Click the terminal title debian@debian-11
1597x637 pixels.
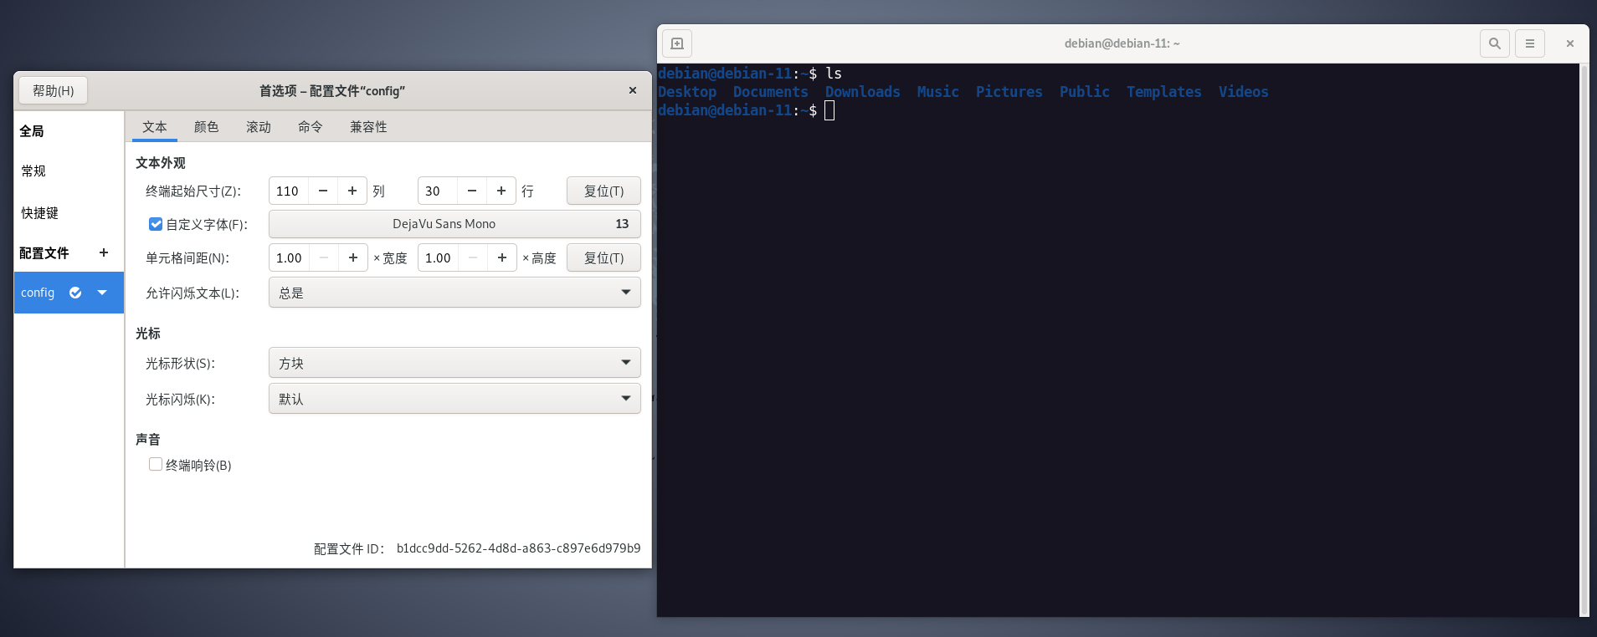click(1122, 43)
